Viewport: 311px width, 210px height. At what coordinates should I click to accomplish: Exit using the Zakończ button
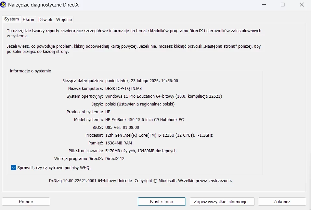pos(282,202)
